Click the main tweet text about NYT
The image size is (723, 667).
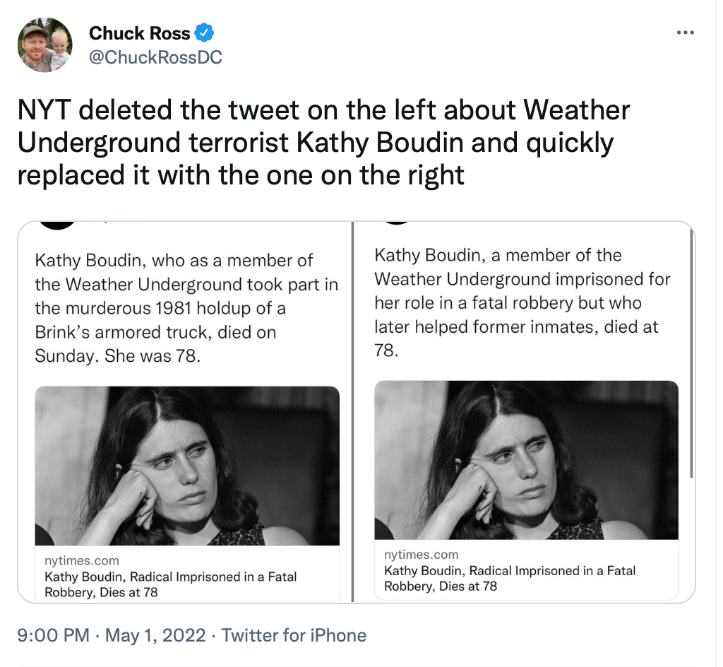323,142
